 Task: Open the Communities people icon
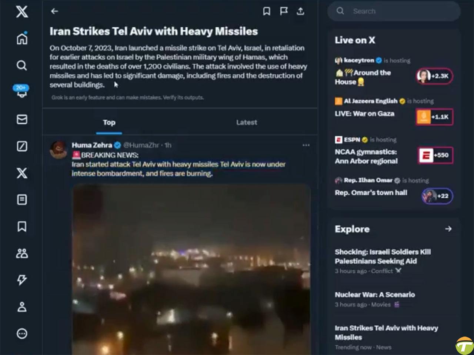tap(22, 254)
